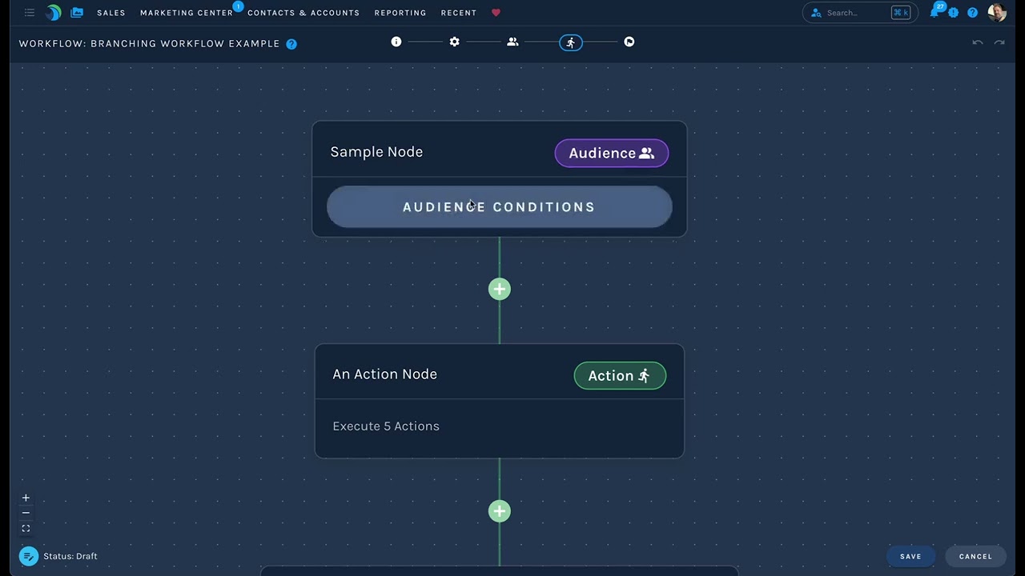Select the workflow actions running-man step
Image resolution: width=1025 pixels, height=576 pixels.
[571, 42]
